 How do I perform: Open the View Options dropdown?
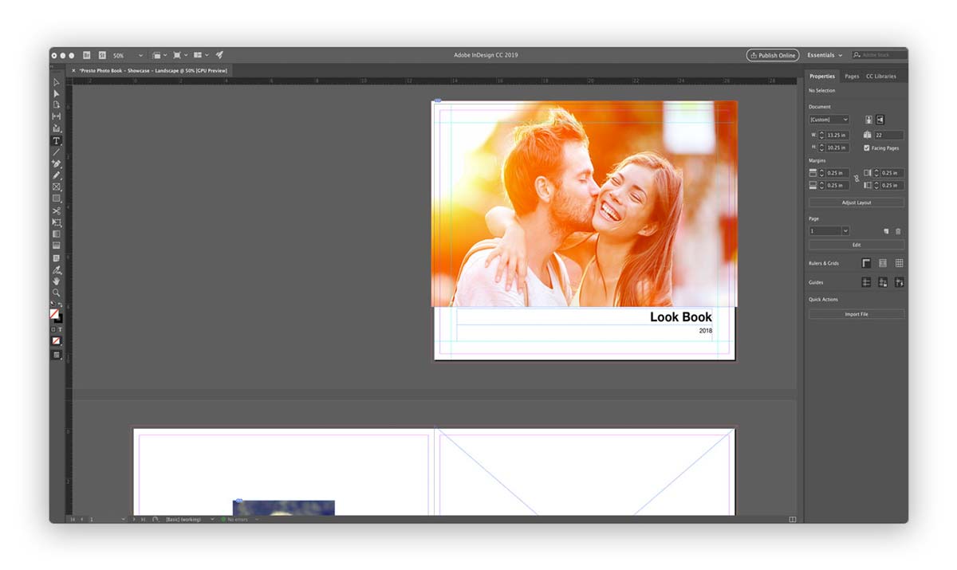pos(159,55)
